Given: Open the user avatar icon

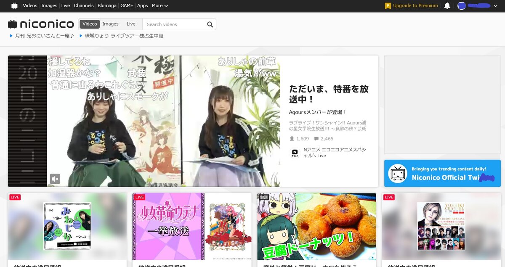Looking at the screenshot, I should (462, 5).
